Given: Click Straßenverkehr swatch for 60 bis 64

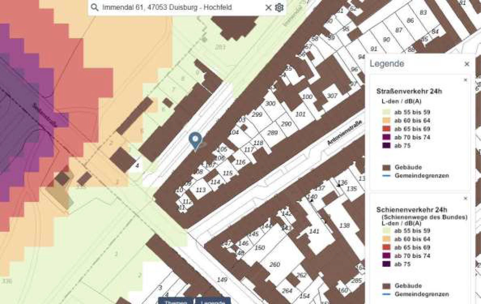Looking at the screenshot, I should [386, 120].
